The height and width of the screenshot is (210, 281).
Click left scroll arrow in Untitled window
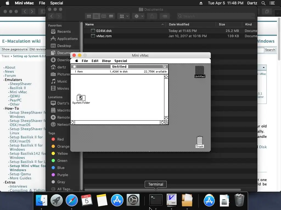click(73, 122)
